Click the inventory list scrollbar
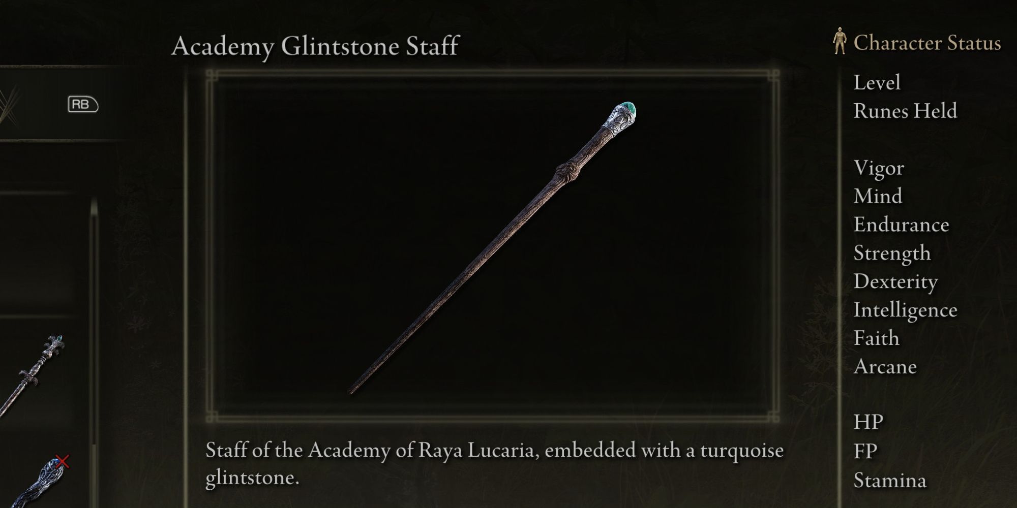The height and width of the screenshot is (508, 1017). (x=94, y=351)
